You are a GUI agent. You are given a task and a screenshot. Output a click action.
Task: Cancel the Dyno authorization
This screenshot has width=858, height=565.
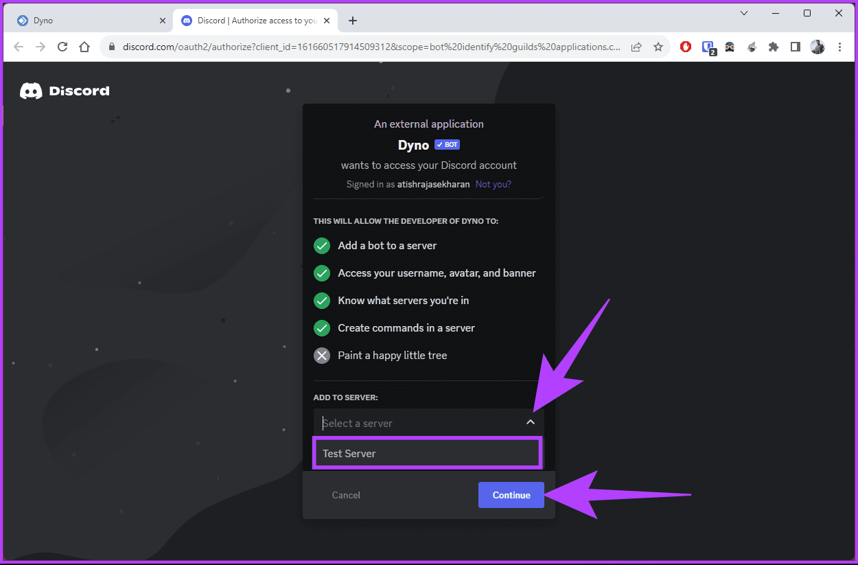(x=346, y=495)
